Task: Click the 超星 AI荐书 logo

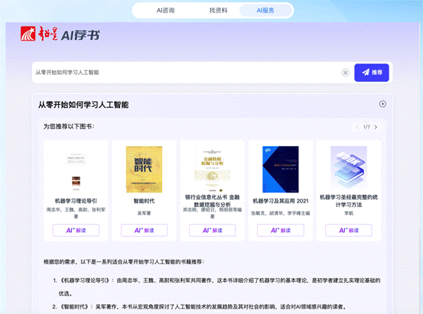Action: click(x=60, y=34)
